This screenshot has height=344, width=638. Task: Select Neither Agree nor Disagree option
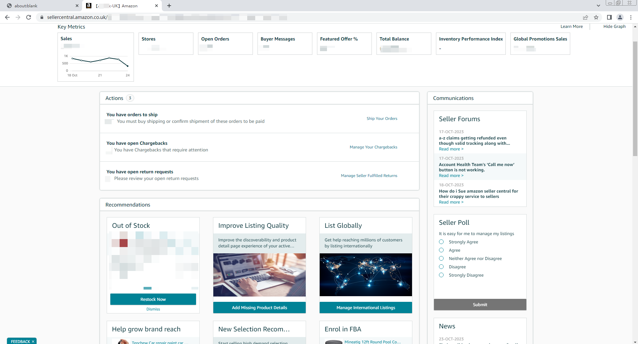click(x=441, y=258)
